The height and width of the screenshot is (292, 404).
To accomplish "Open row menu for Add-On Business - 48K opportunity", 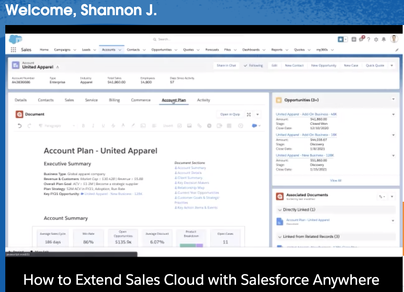I will coord(393,114).
